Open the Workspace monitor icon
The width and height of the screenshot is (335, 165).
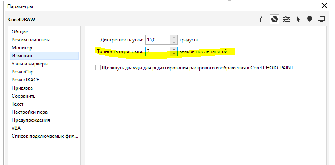coord(321,20)
